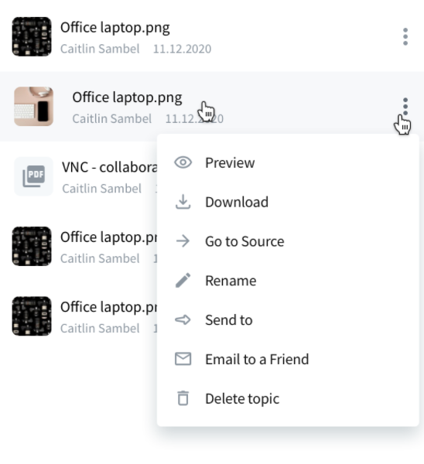Viewport: 424px width, 464px height.
Task: Open the dark thumbnail of the last Office laptop file
Action: pyautogui.click(x=32, y=316)
